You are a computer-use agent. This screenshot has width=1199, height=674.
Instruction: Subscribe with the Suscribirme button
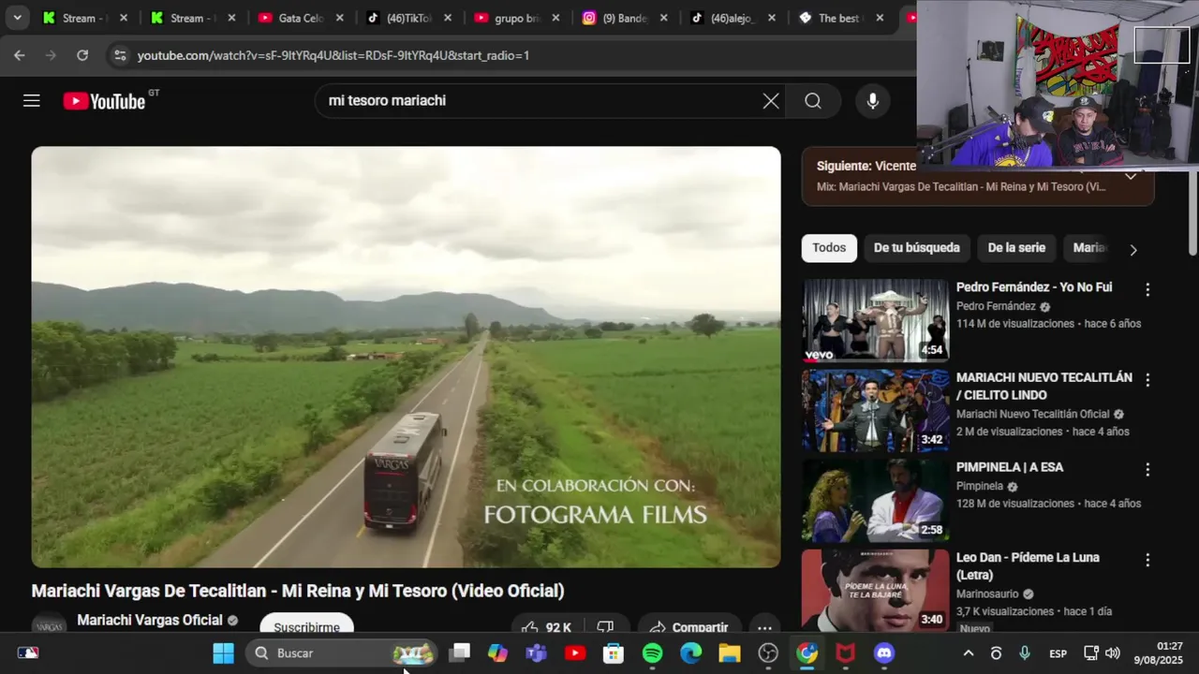(306, 627)
